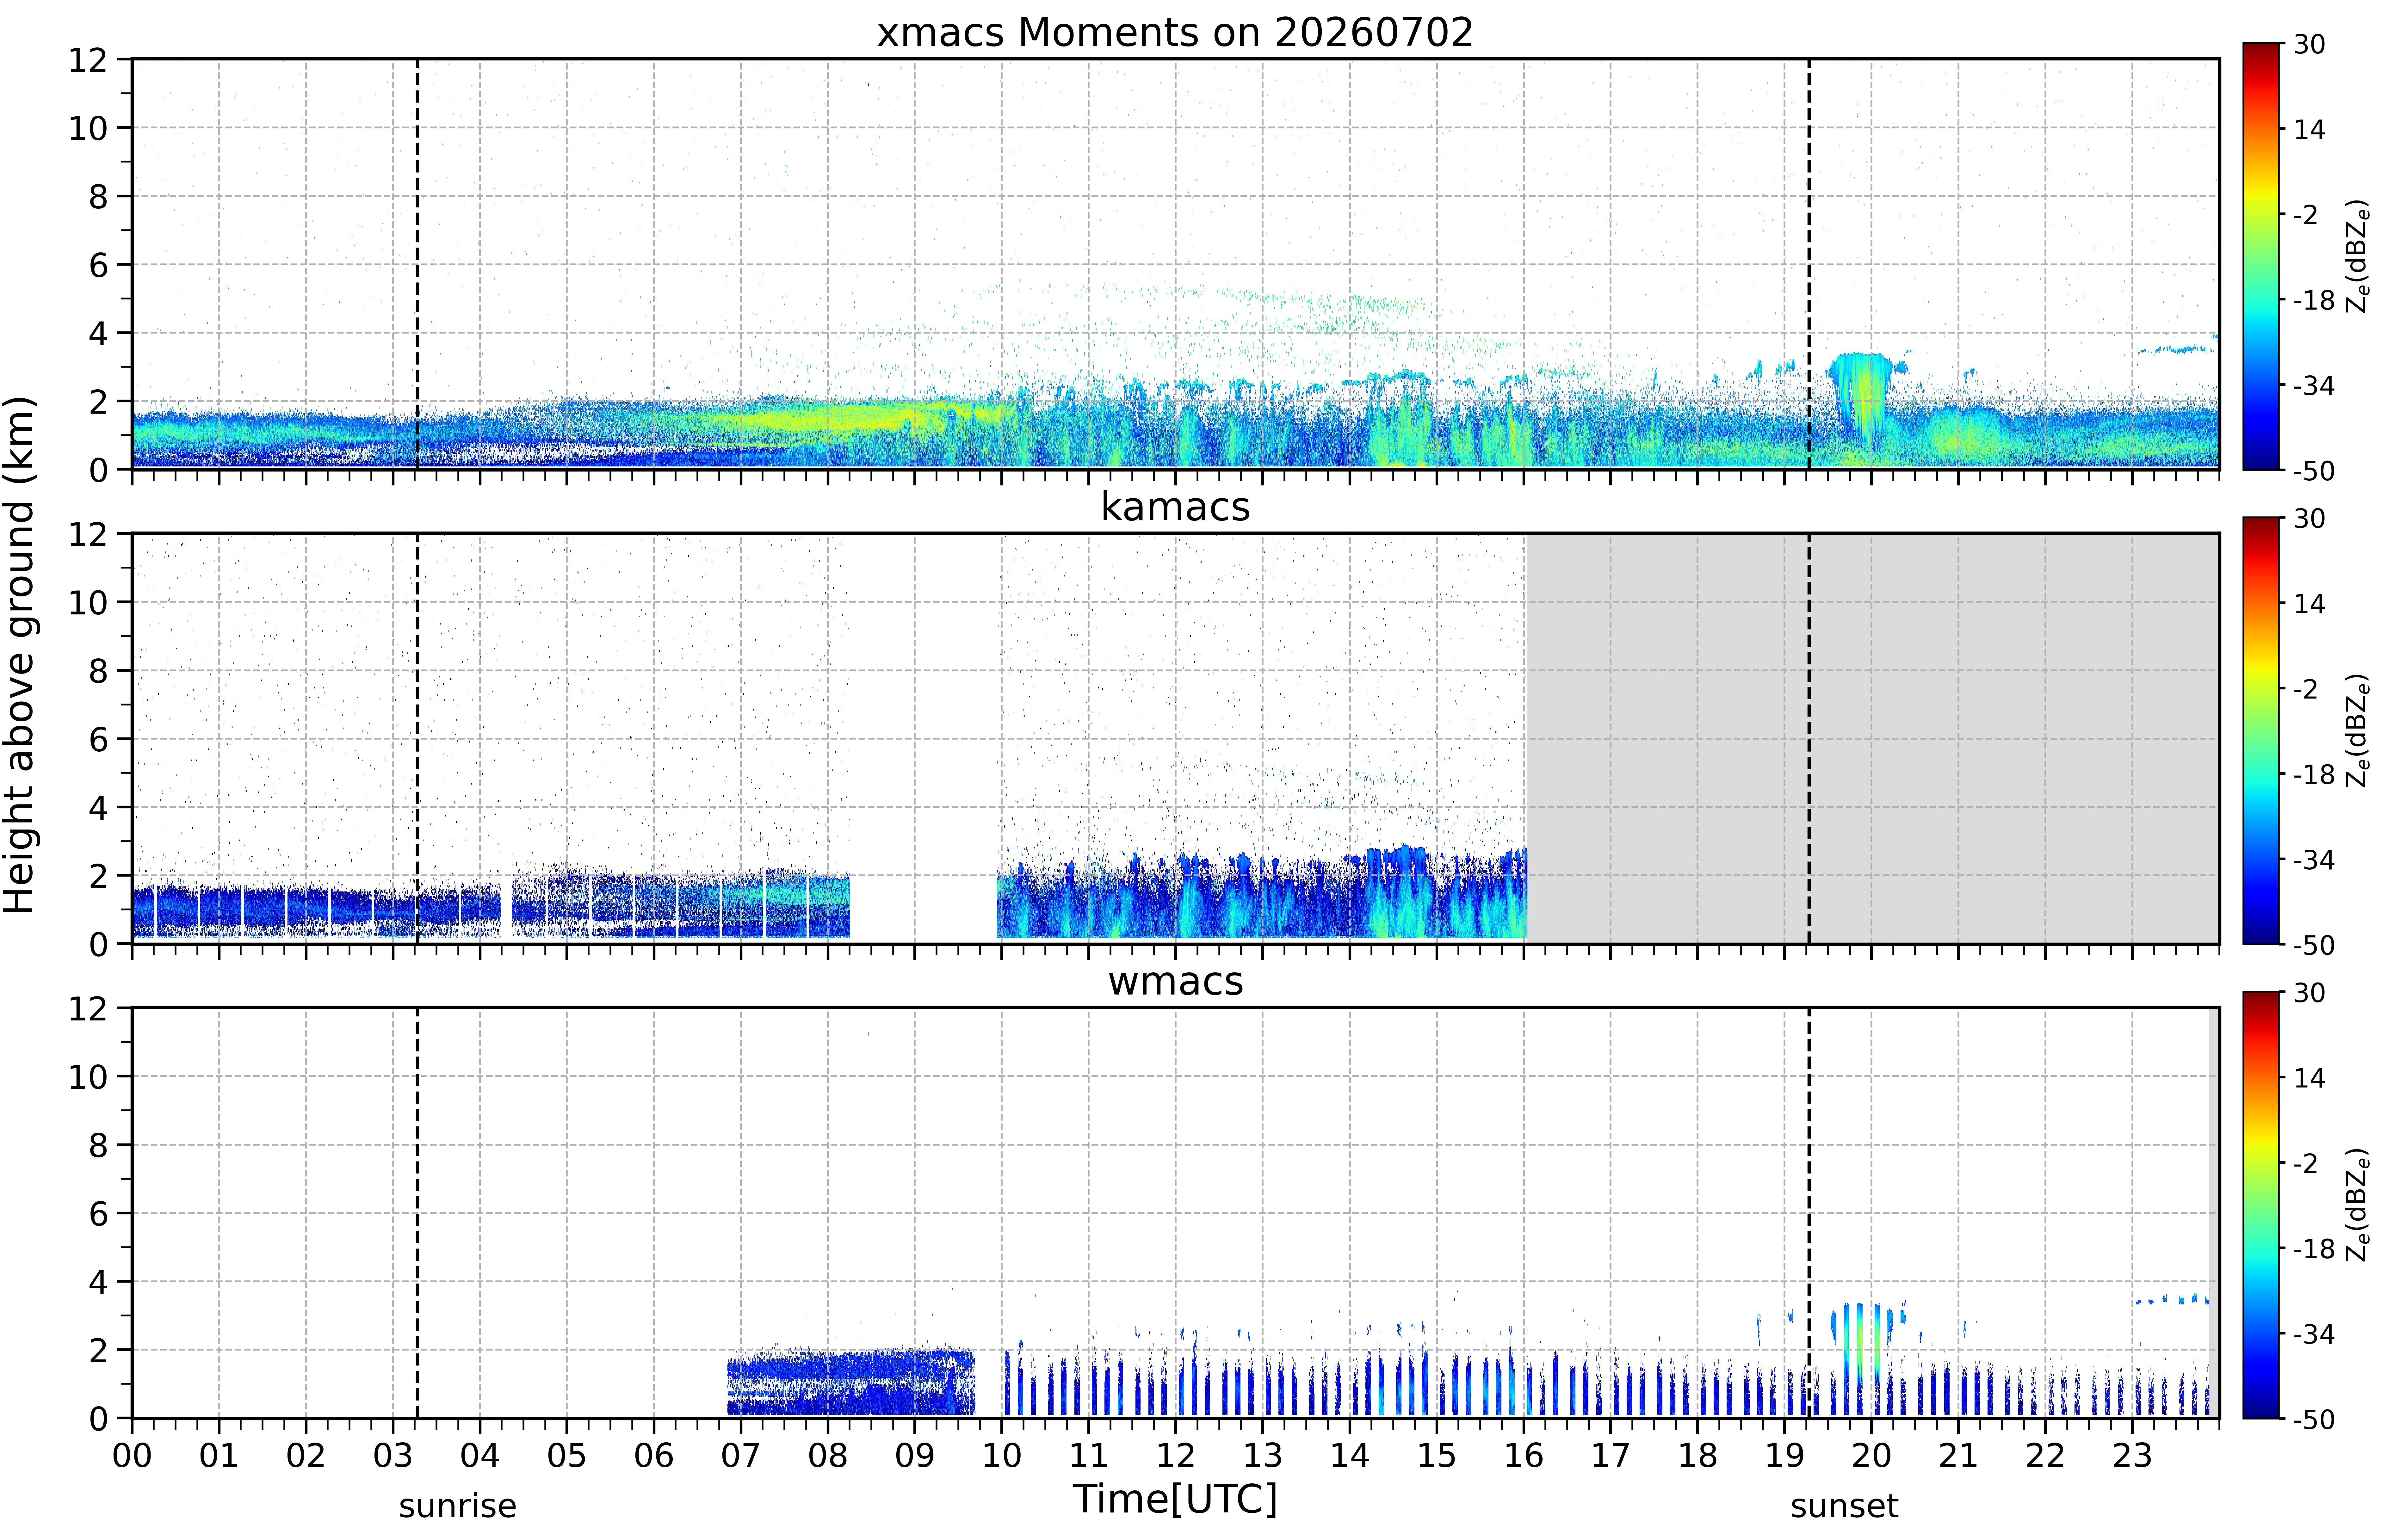Click the "8" height tick of wmacs panel

pyautogui.click(x=98, y=1145)
